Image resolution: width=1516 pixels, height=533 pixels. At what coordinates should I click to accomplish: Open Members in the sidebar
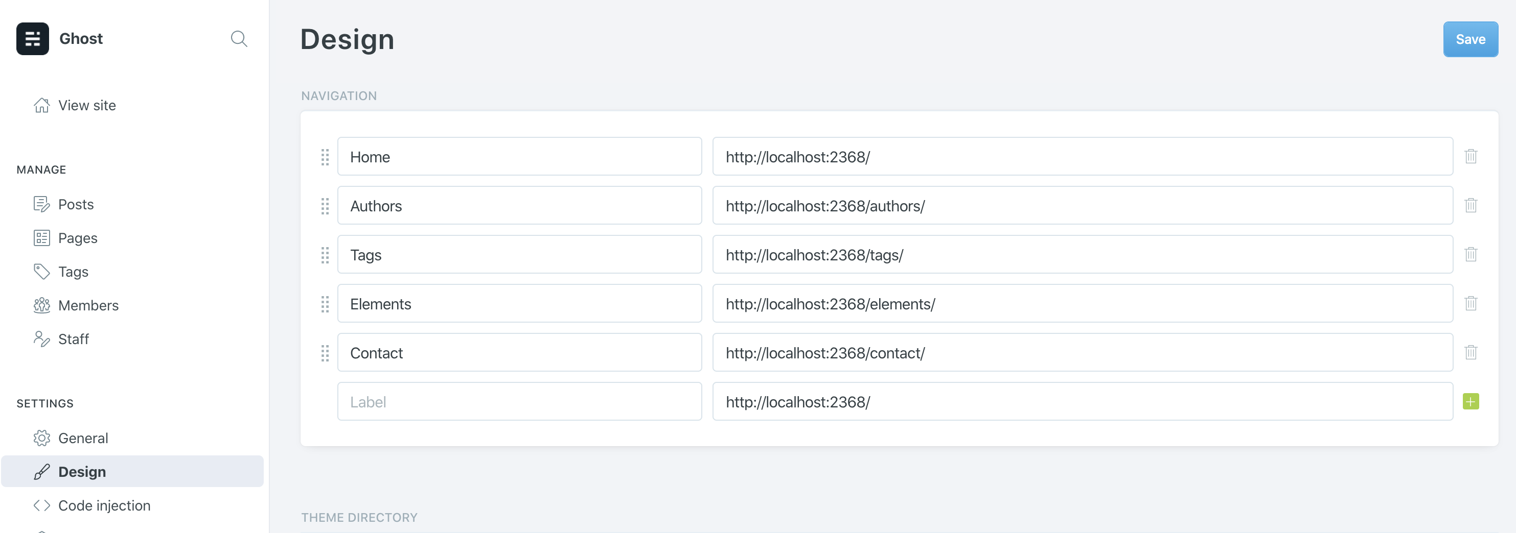click(88, 306)
